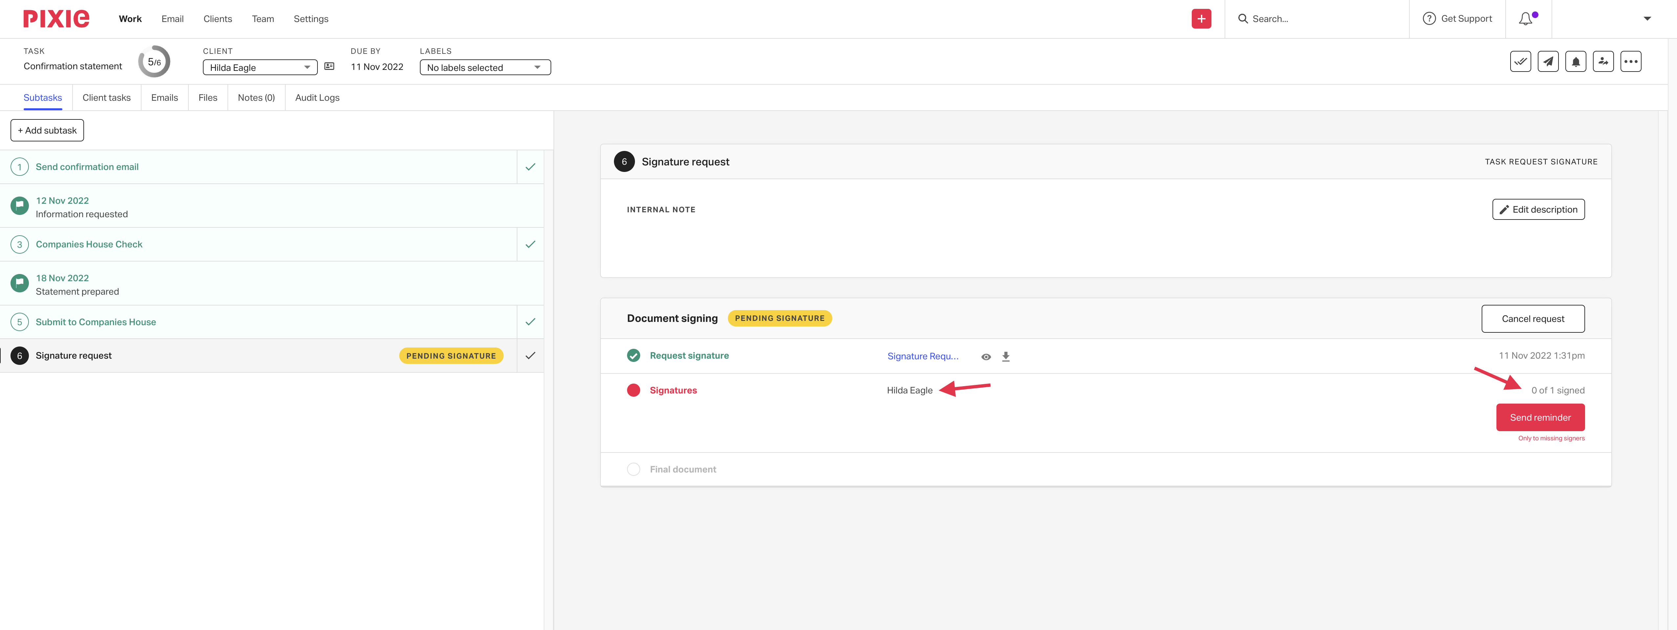Switch to the Emails tab

point(164,98)
